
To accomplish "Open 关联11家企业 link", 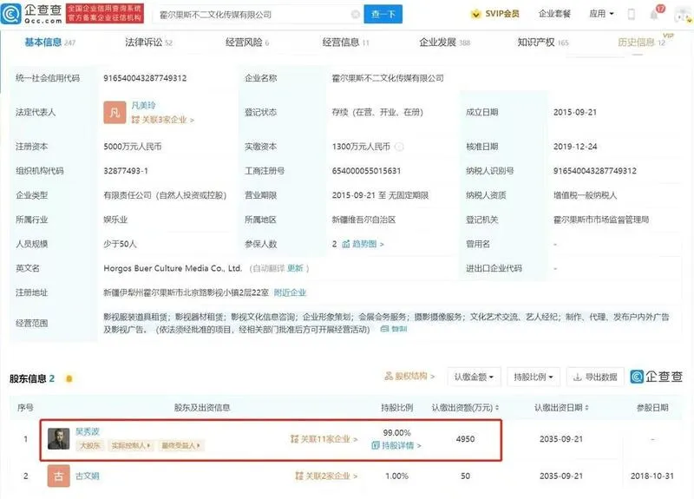I will (x=324, y=439).
